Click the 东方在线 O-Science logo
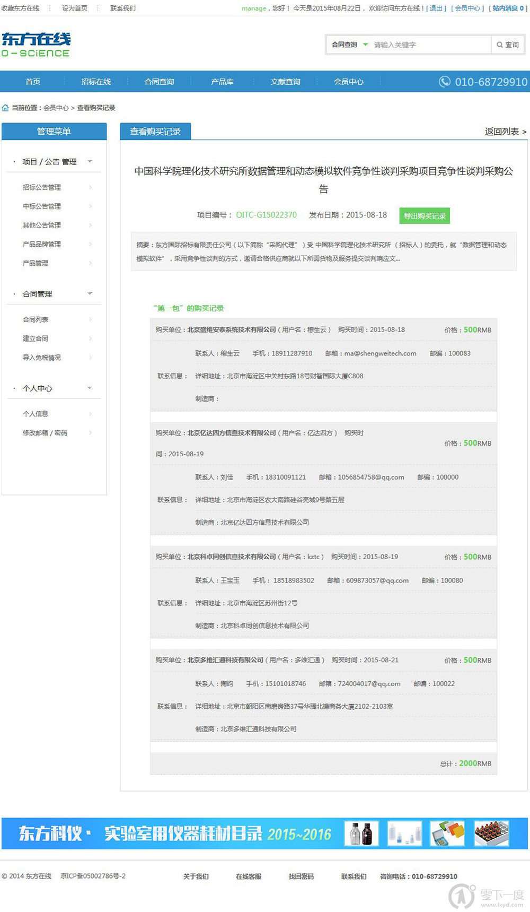The width and height of the screenshot is (530, 912). pyautogui.click(x=36, y=45)
